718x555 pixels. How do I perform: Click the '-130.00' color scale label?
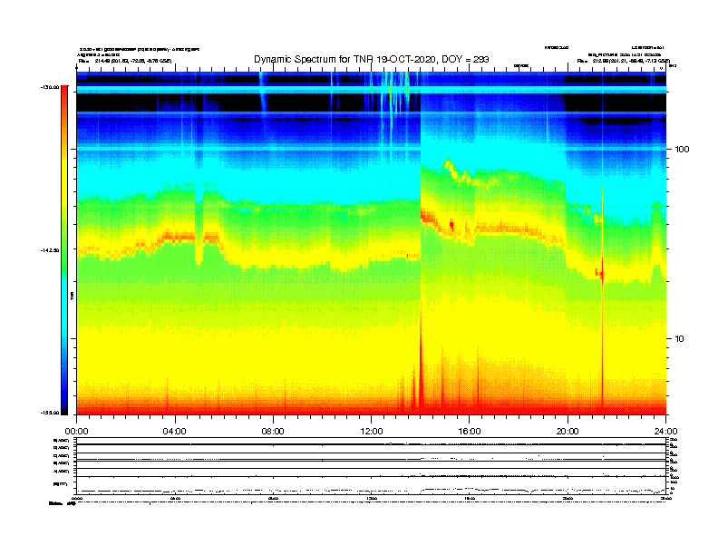tap(50, 87)
